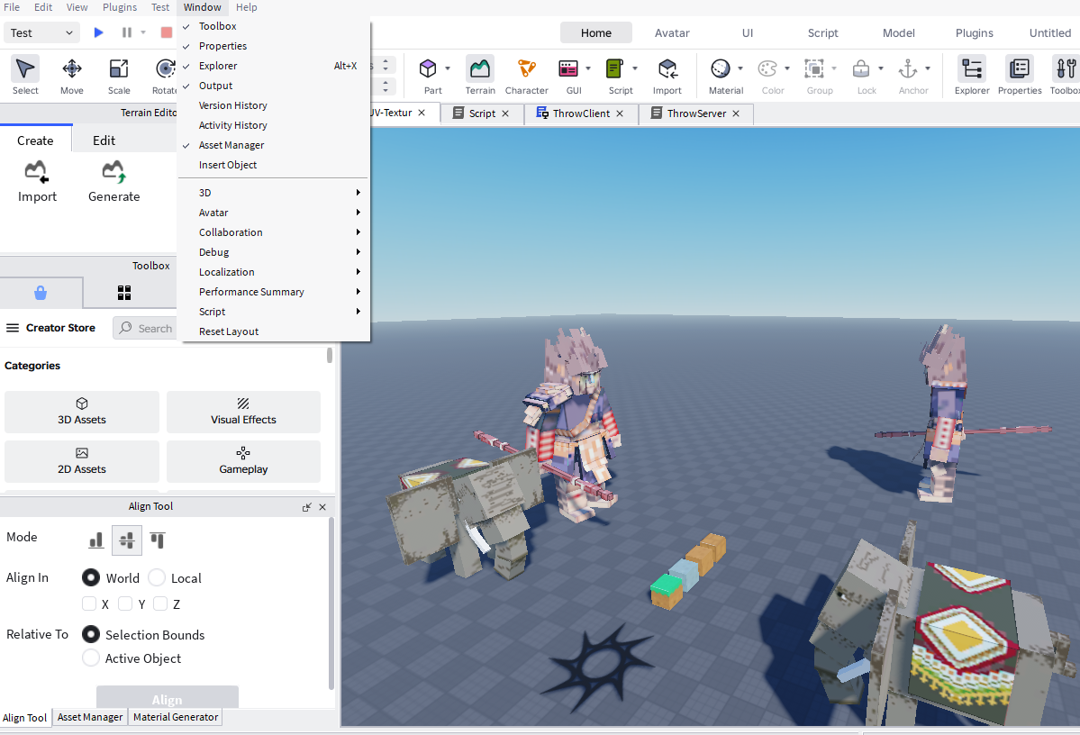
Task: Start playtest with the blue Play button
Action: [98, 32]
